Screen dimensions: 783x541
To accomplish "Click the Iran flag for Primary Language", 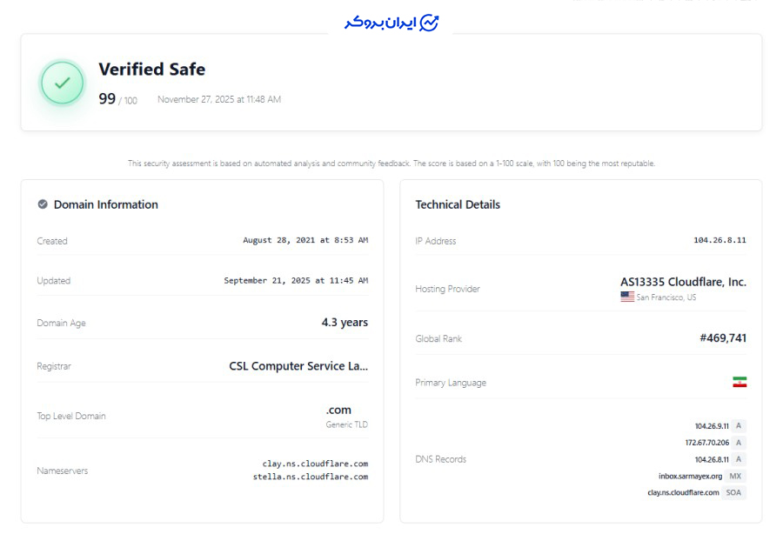I will (739, 383).
